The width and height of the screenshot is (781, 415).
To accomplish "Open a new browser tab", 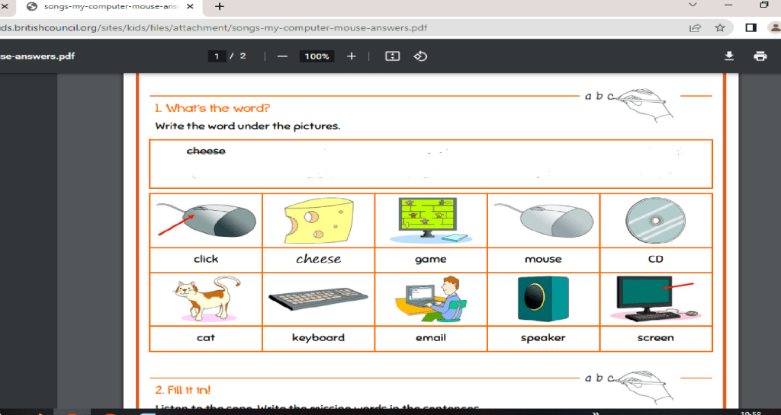I will [220, 7].
